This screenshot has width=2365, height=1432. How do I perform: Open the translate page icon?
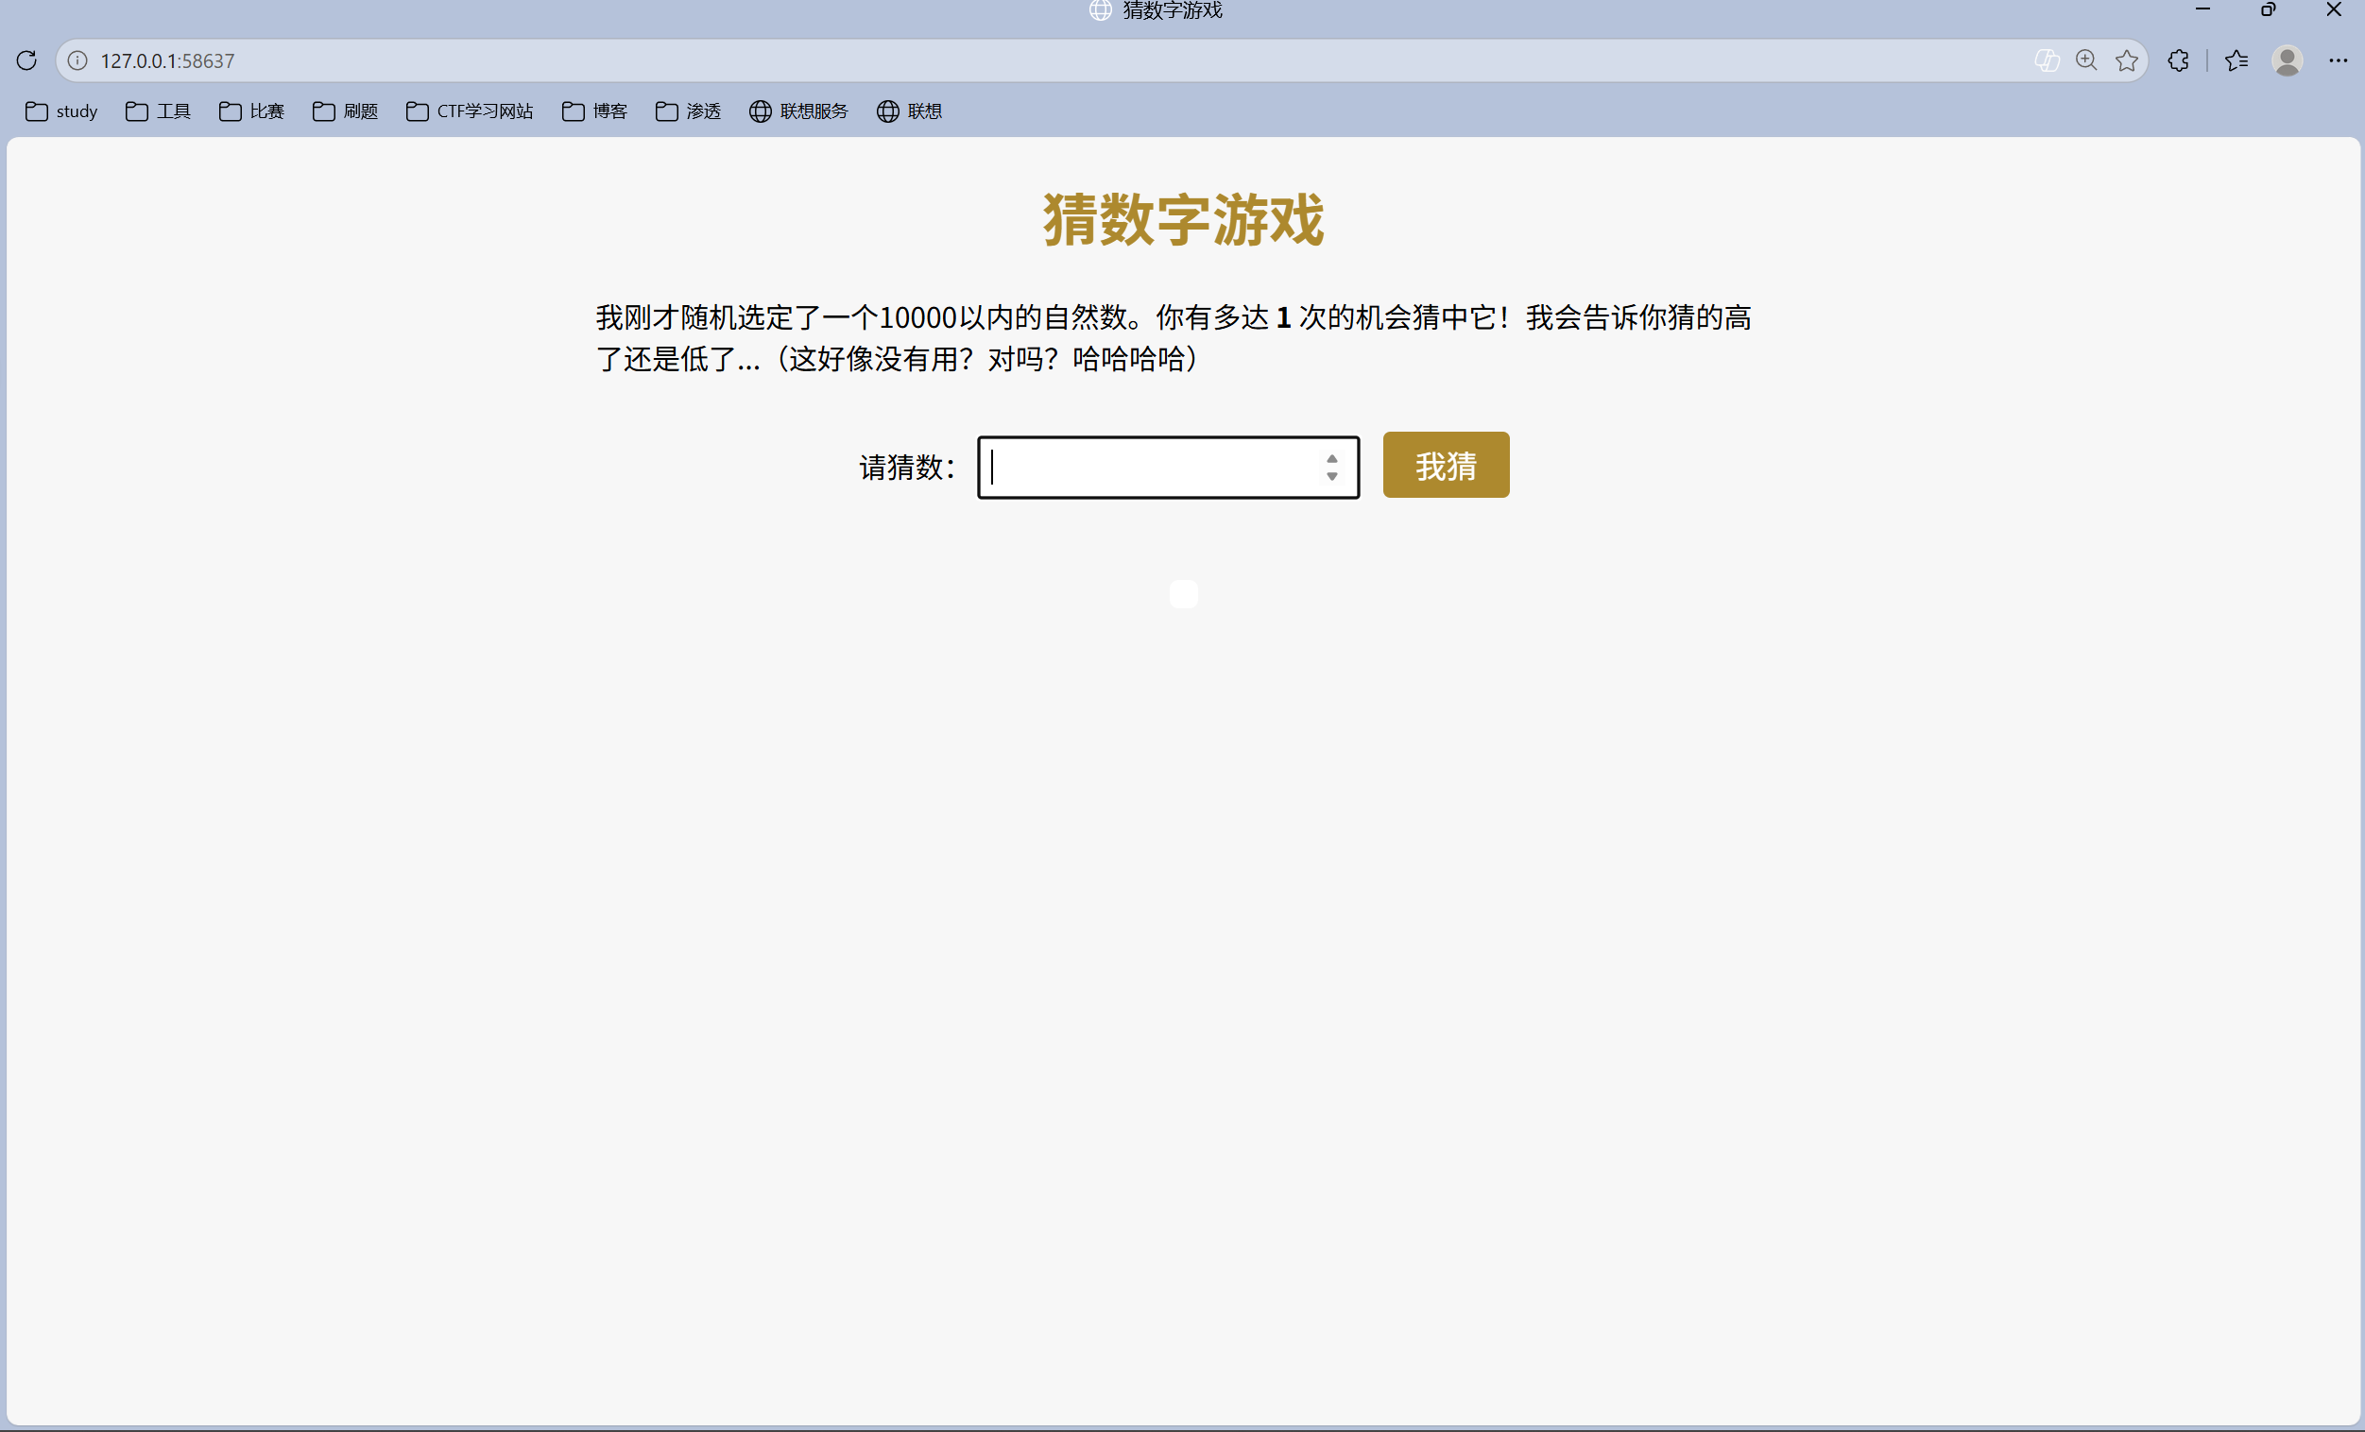coord(2047,60)
